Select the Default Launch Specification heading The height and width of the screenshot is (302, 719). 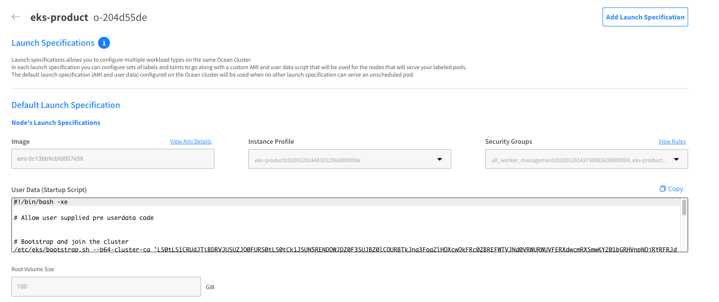click(66, 105)
